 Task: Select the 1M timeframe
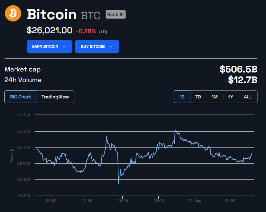coord(214,97)
